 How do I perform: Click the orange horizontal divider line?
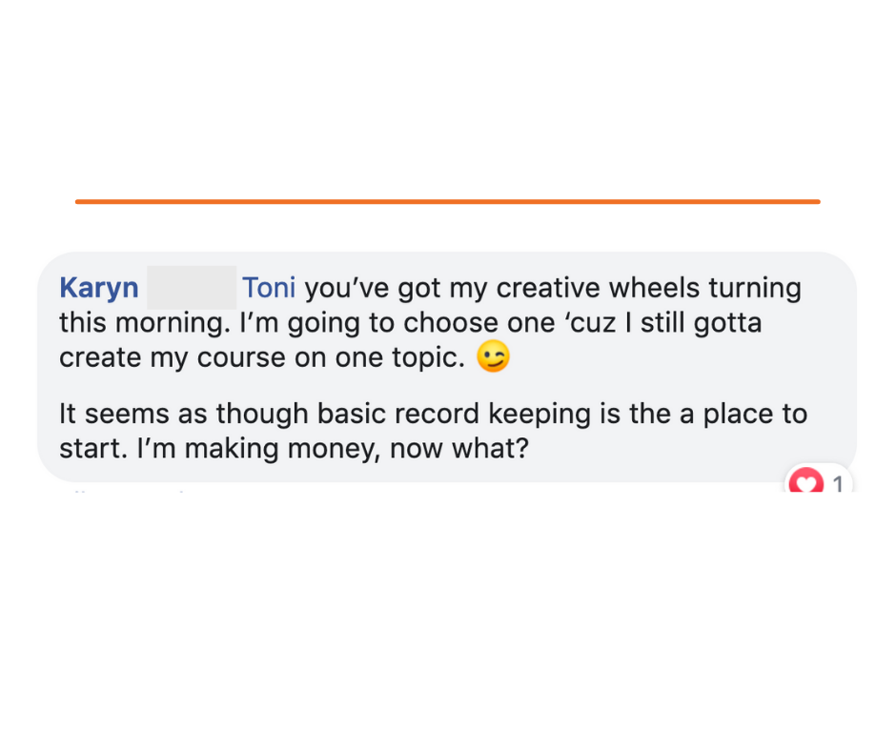pos(447,202)
